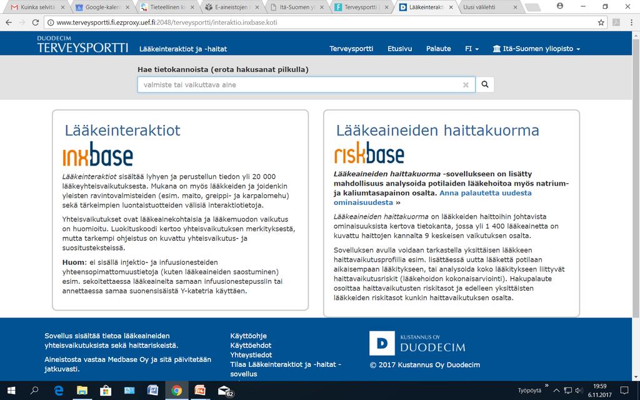Open the Windows Start menu
This screenshot has height=400, width=640.
coord(11,391)
